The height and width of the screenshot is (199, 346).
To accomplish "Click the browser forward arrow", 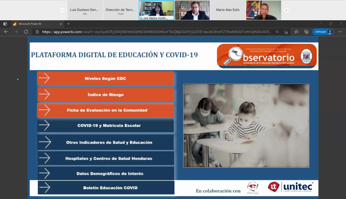I will point(16,32).
